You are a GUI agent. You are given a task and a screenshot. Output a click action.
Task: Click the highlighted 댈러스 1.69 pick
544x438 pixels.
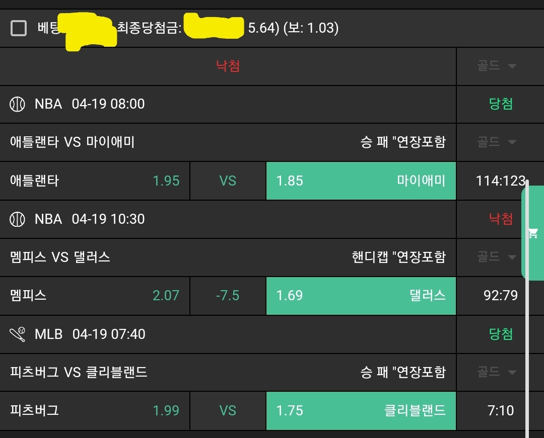pos(361,295)
